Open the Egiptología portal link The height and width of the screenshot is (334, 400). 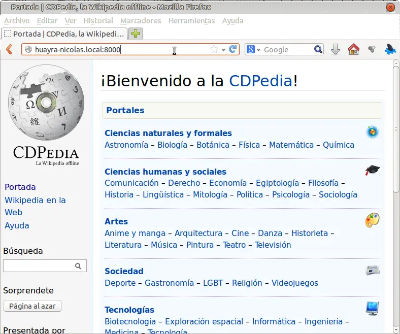pyautogui.click(x=277, y=183)
